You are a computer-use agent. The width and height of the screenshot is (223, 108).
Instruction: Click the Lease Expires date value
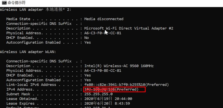pos(107,103)
